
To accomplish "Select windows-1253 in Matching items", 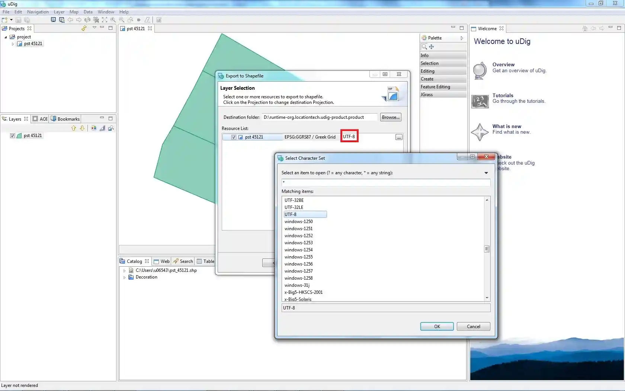I will click(298, 243).
